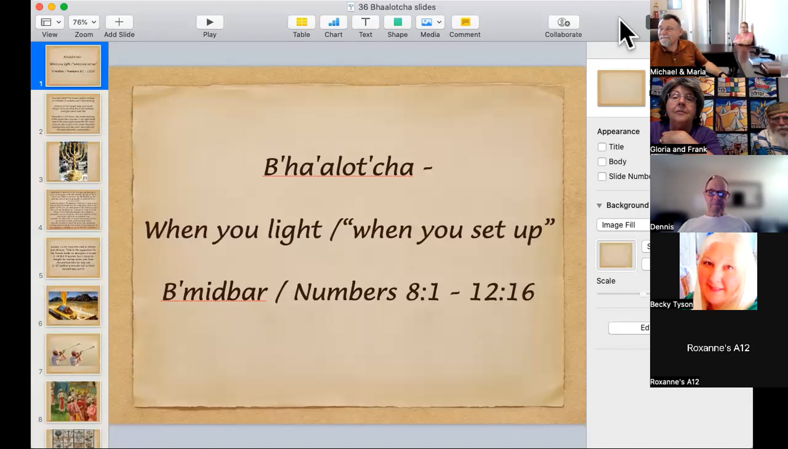Viewport: 788px width, 449px height.
Task: Open the 76% Zoom dropdown
Action: point(84,22)
